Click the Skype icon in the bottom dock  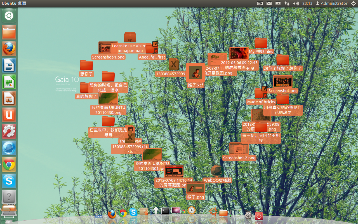pos(133,213)
